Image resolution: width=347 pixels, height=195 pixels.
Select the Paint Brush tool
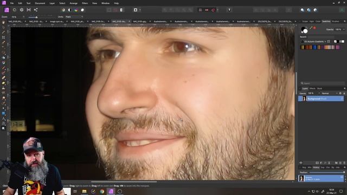click(x=3, y=68)
